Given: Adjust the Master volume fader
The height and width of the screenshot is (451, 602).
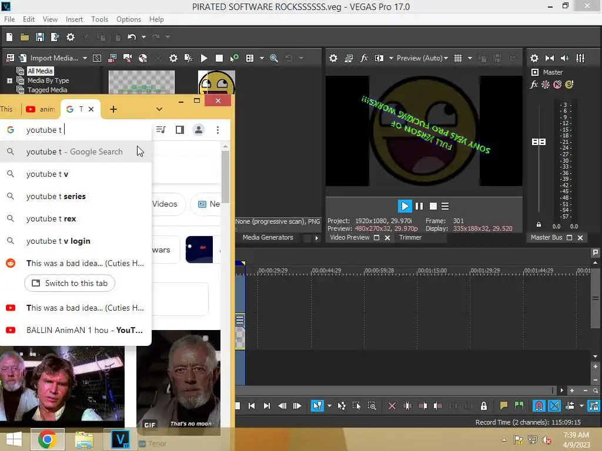Looking at the screenshot, I should coord(539,142).
